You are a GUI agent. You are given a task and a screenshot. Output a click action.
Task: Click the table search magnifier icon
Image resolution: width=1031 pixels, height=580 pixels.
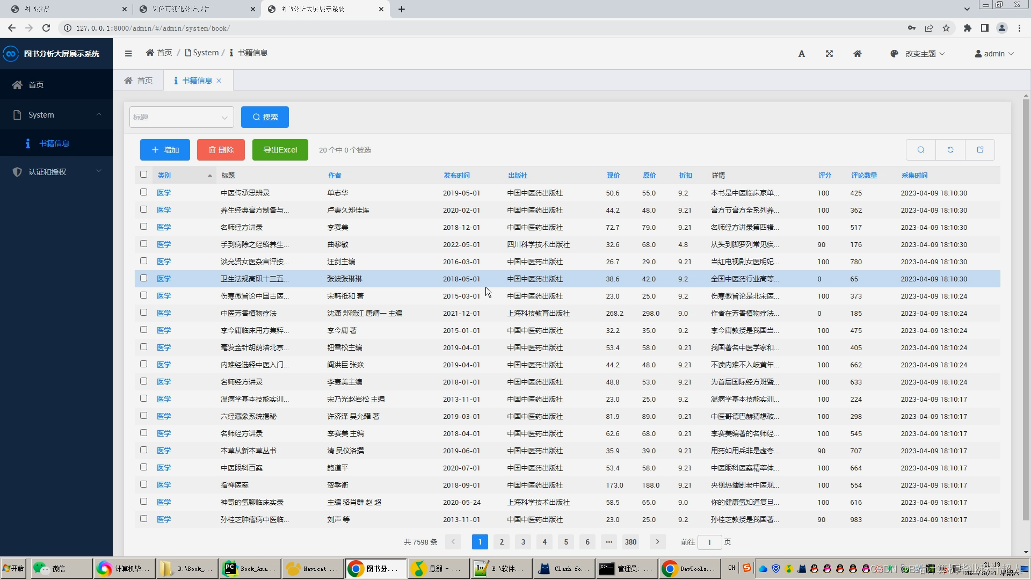pos(920,150)
